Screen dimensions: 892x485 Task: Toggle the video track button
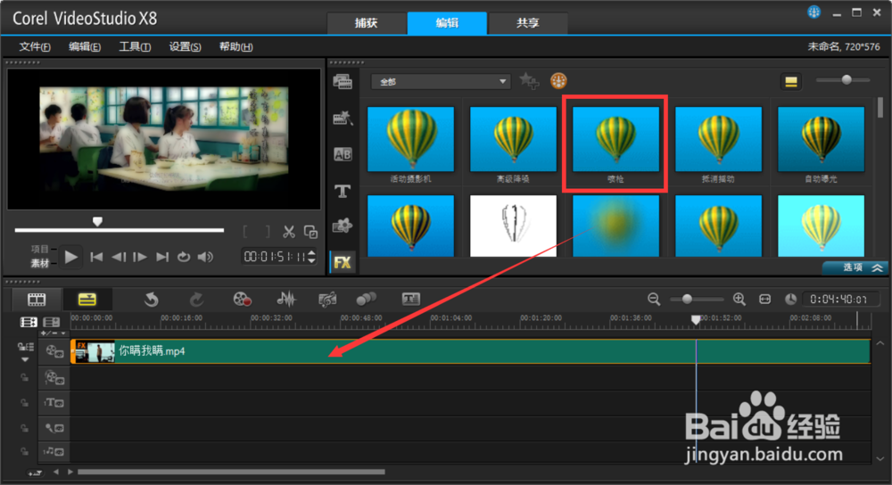(54, 352)
